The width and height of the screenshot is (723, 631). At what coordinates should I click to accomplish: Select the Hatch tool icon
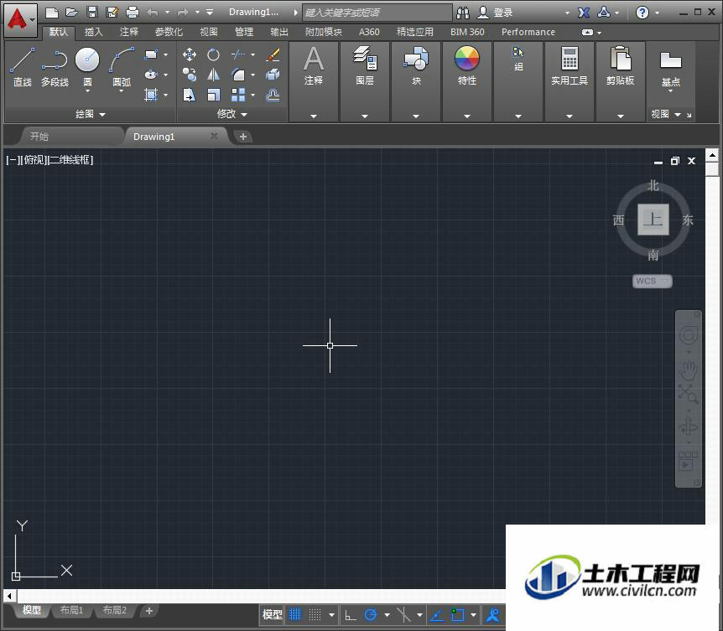click(151, 95)
